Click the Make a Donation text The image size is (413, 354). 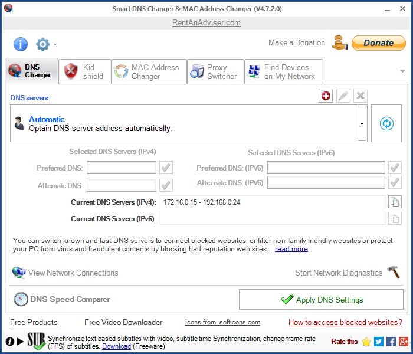[297, 42]
